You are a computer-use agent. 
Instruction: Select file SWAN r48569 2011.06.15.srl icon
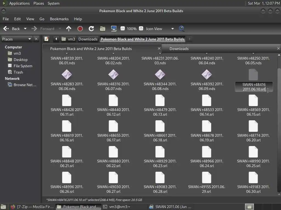[253, 100]
